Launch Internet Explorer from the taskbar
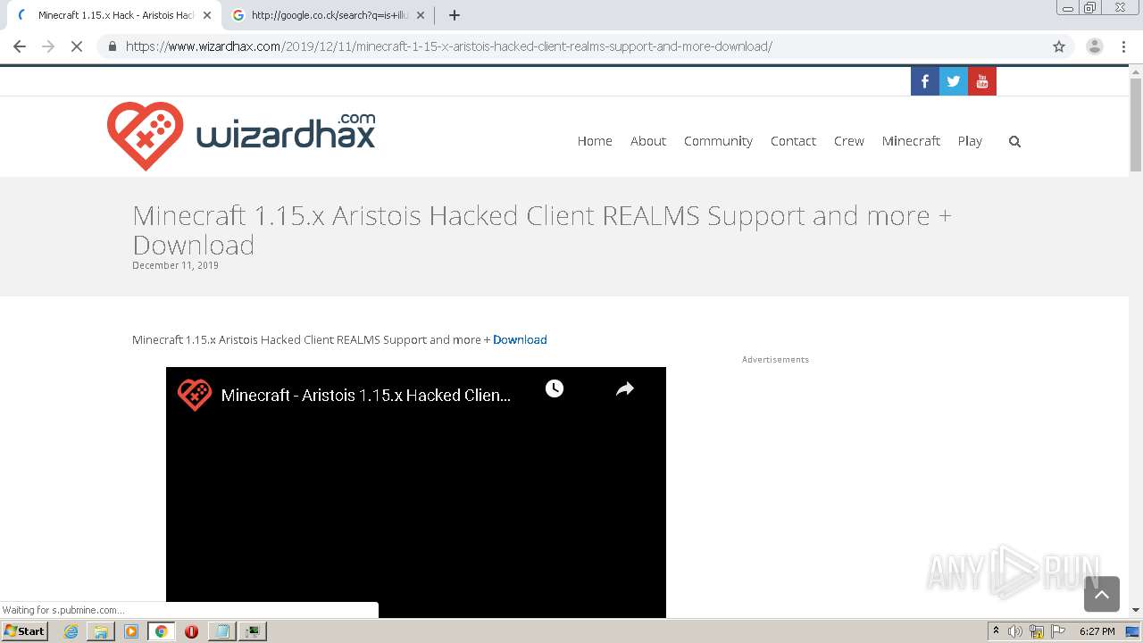The image size is (1143, 643). click(71, 631)
